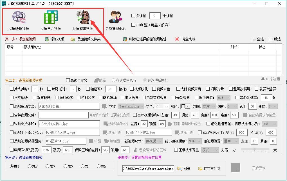Open the 批量合并视频 batch merge tool
Image resolution: width=287 pixels, height=181 pixels.
coord(51,20)
